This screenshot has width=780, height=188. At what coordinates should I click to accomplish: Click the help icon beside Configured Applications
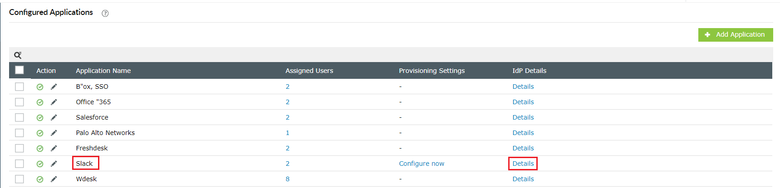[x=105, y=13]
